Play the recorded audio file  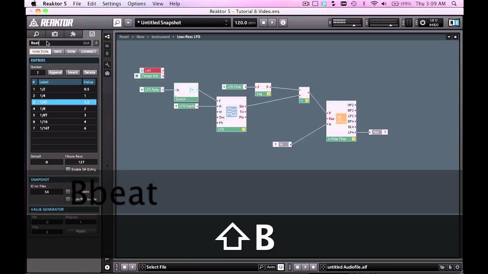(x=305, y=267)
